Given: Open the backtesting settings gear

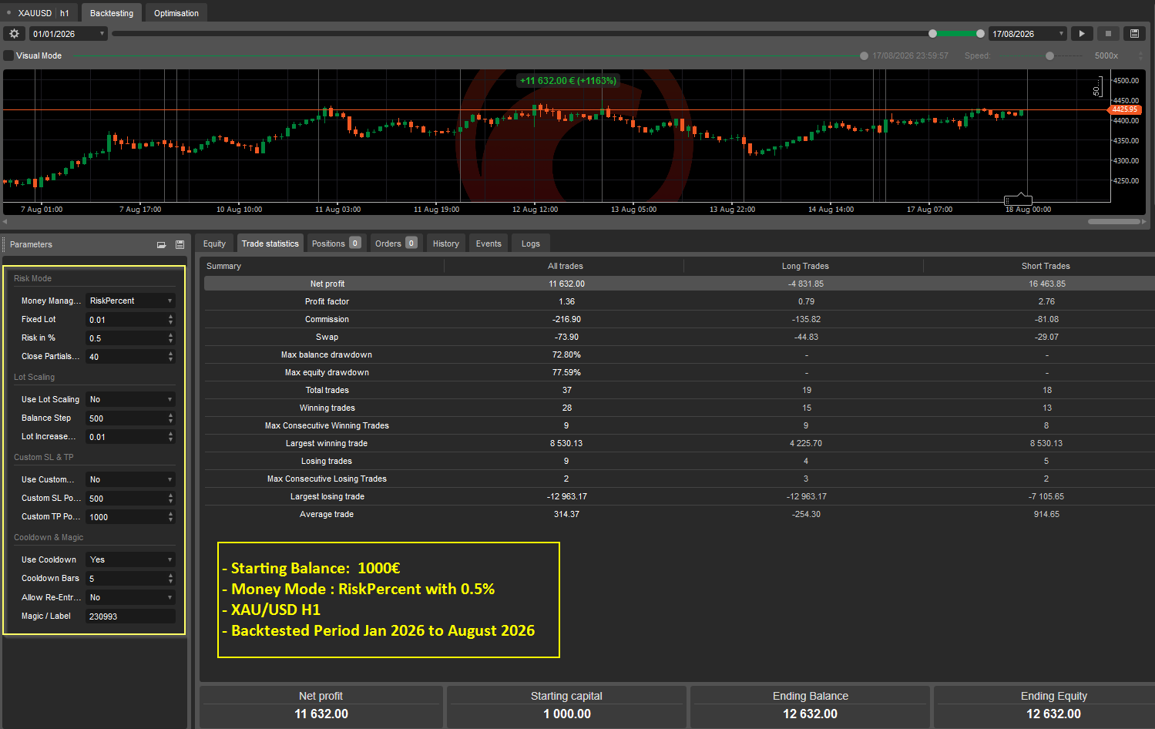Looking at the screenshot, I should [x=14, y=34].
